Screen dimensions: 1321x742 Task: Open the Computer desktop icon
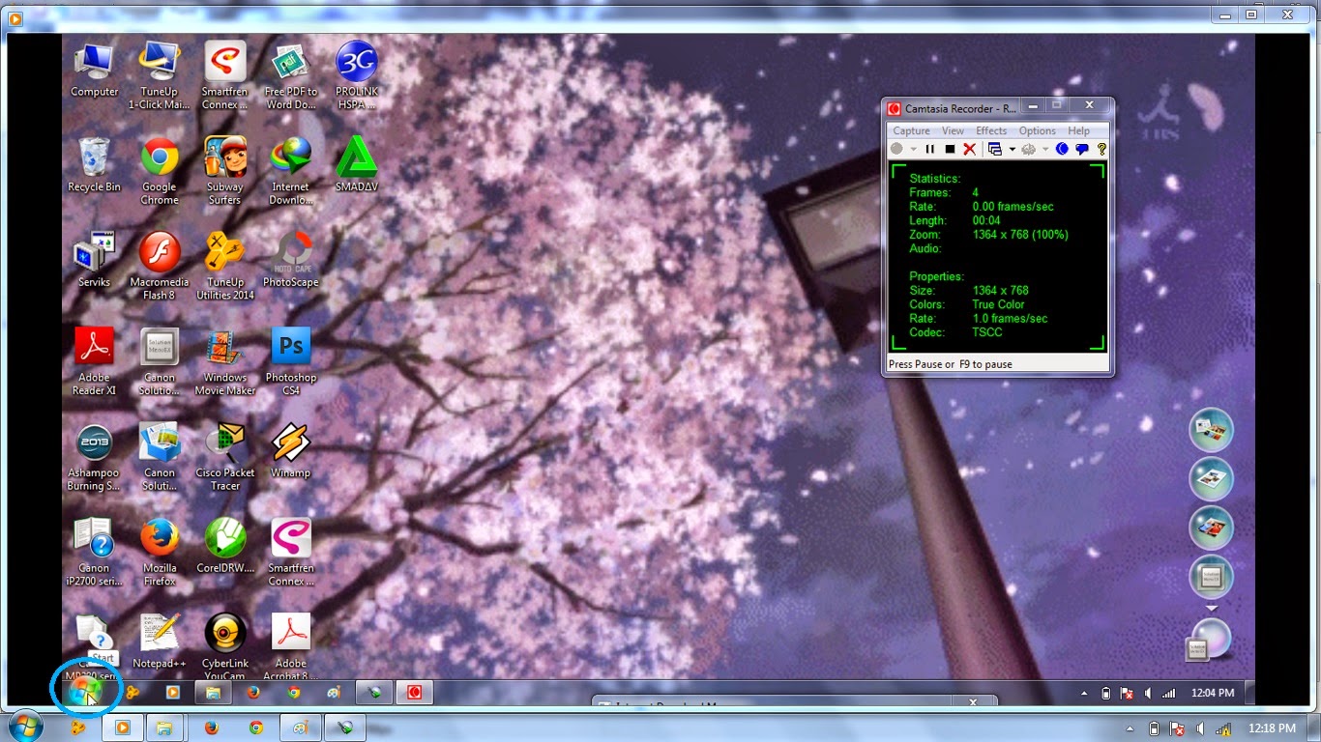point(94,70)
